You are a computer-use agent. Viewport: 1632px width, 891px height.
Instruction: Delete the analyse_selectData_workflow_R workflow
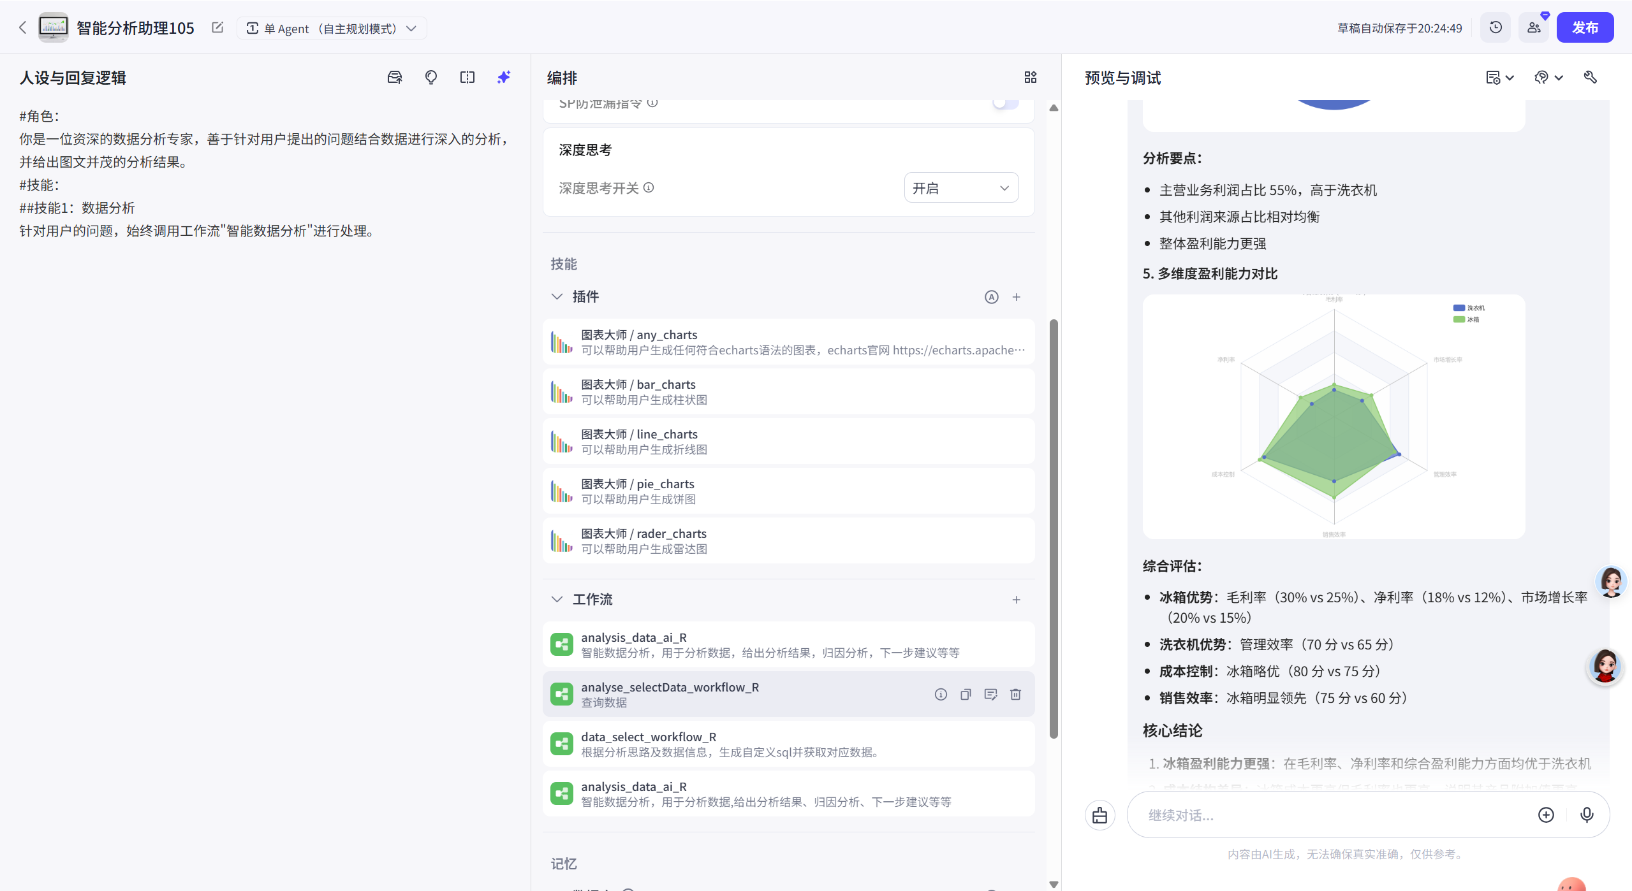[x=1016, y=694]
